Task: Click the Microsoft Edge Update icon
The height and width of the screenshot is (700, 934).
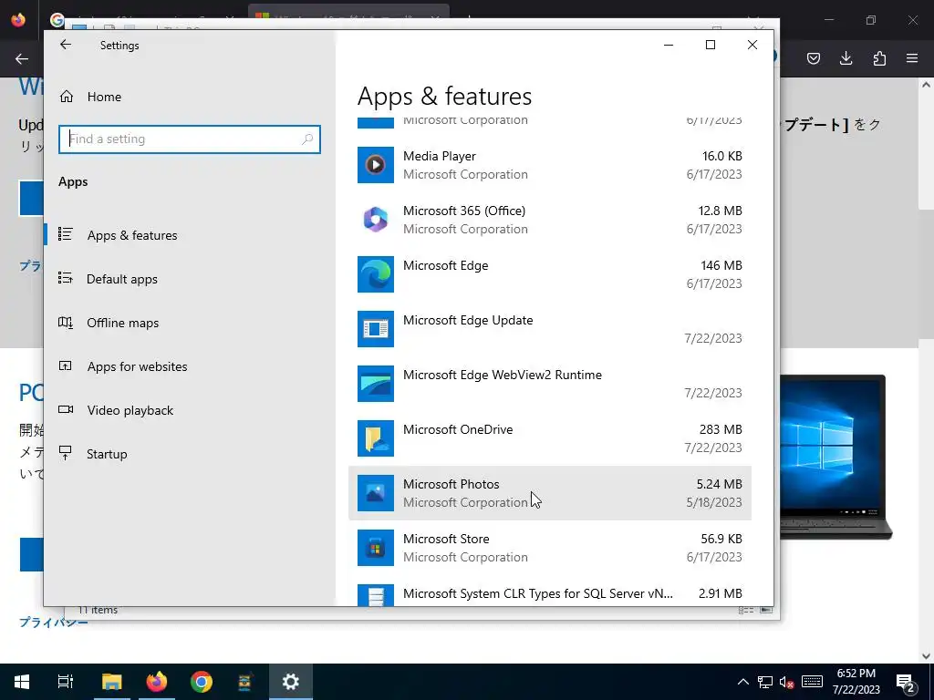Action: (x=375, y=329)
